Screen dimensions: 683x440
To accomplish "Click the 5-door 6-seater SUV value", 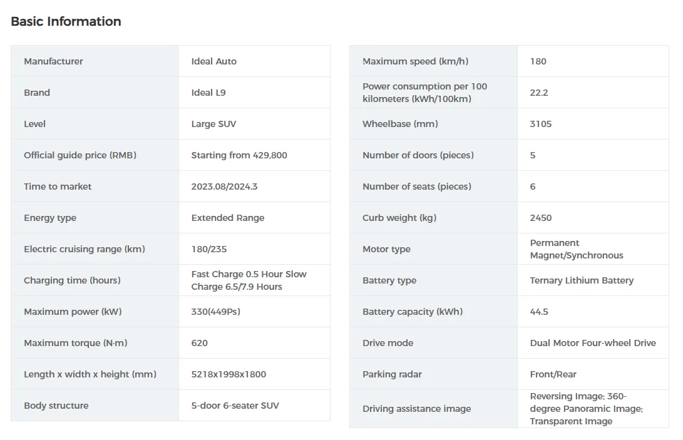I will [x=235, y=406].
